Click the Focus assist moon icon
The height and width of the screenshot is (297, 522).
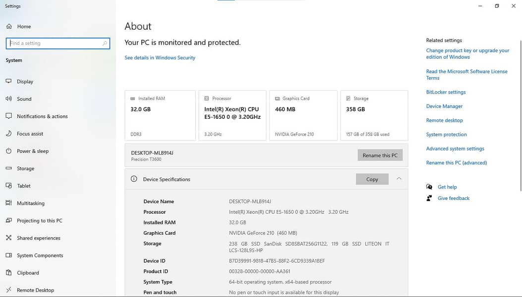tap(8, 133)
